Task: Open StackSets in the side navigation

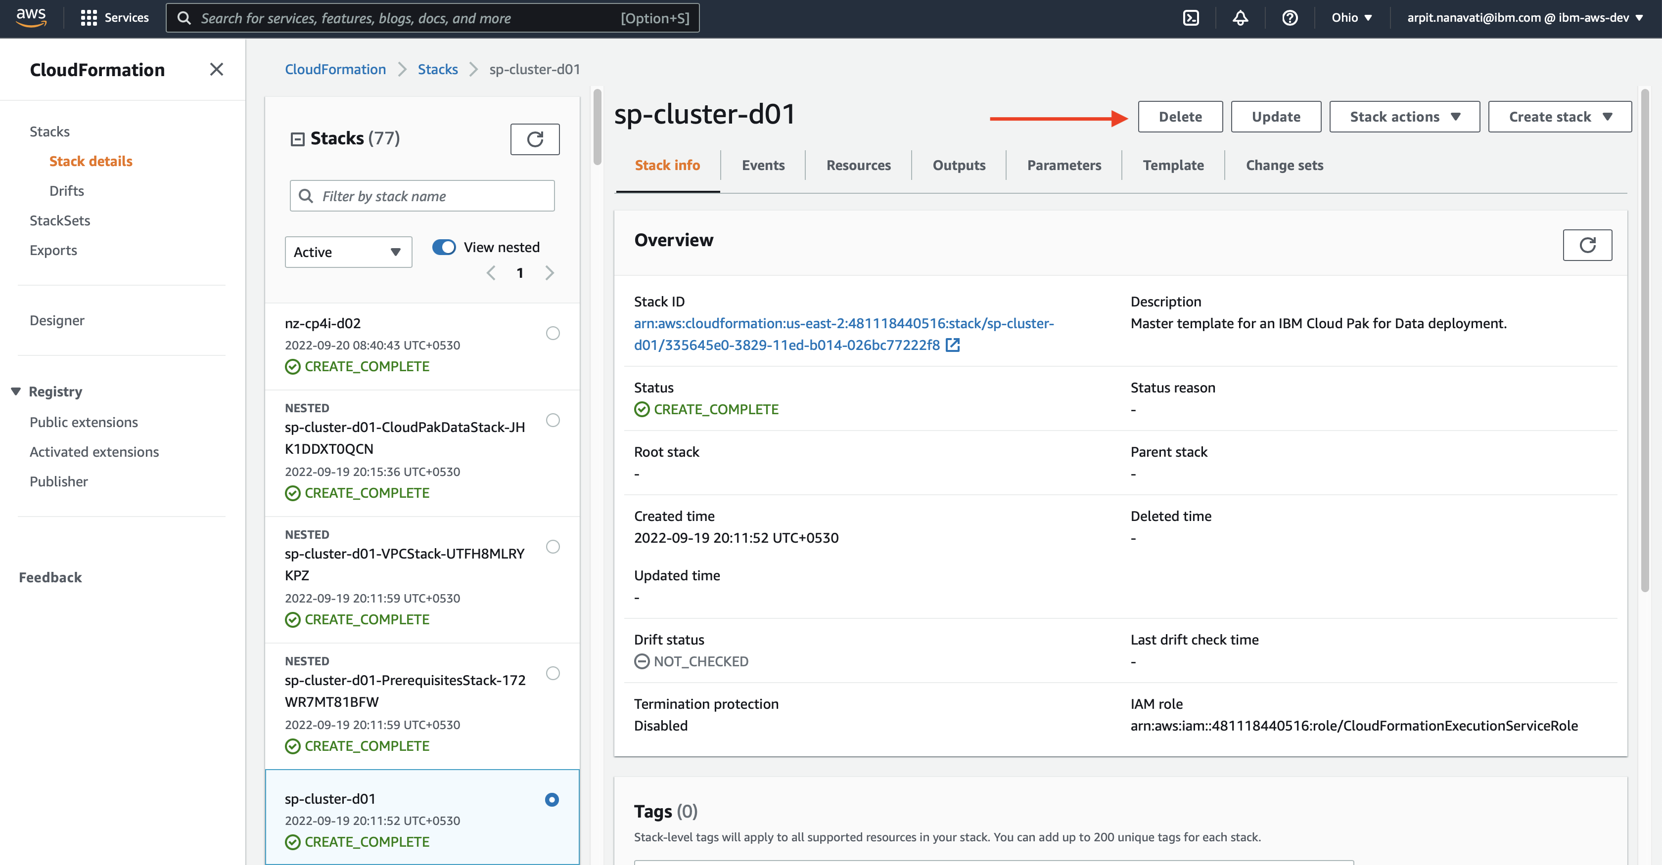Action: (60, 220)
